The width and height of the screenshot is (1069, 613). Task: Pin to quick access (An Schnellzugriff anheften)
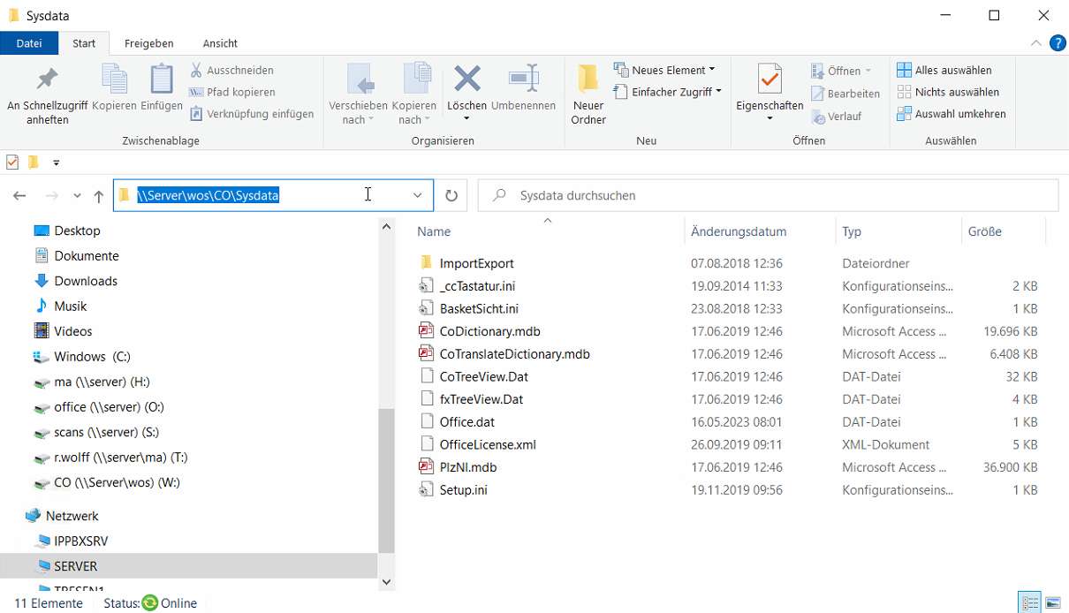[x=47, y=95]
